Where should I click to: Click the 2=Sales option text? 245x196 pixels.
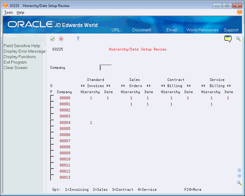[100, 190]
